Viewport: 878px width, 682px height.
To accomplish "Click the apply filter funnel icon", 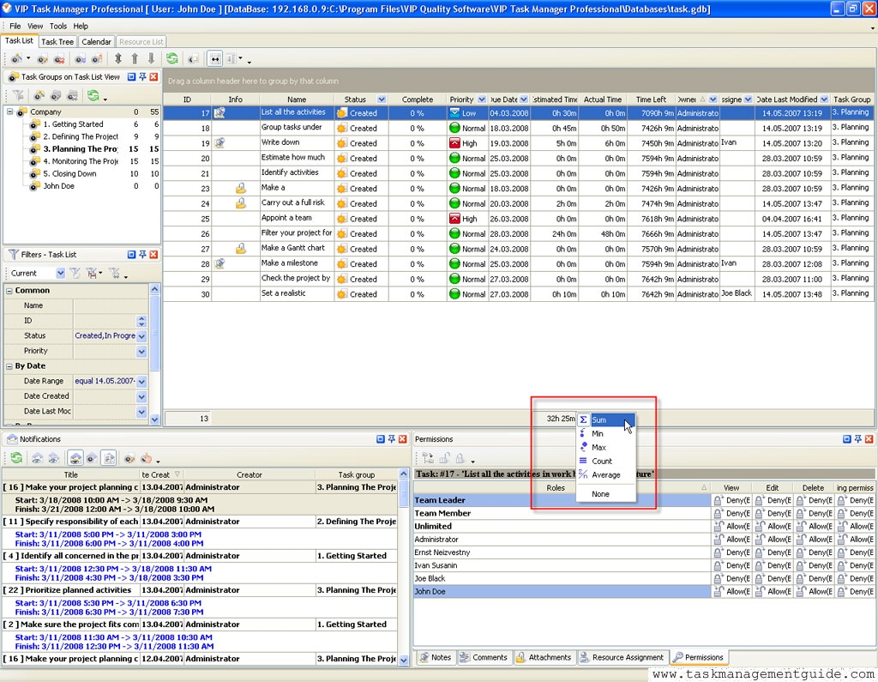I will 75,273.
